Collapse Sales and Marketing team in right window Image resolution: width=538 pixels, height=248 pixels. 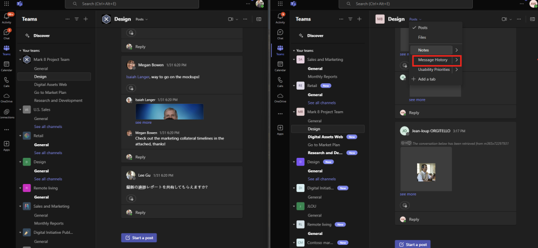[x=294, y=60]
